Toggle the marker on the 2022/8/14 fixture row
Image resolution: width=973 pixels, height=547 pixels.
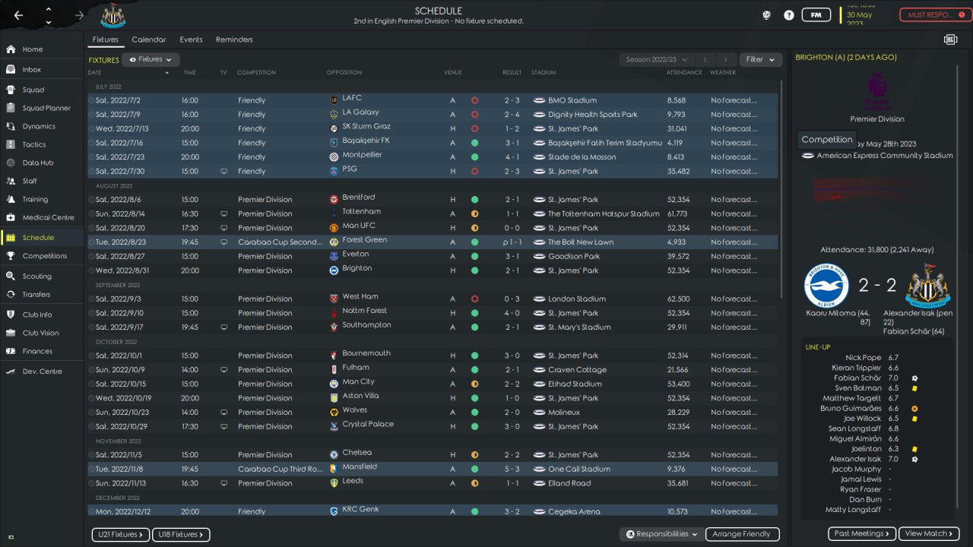[x=92, y=213]
